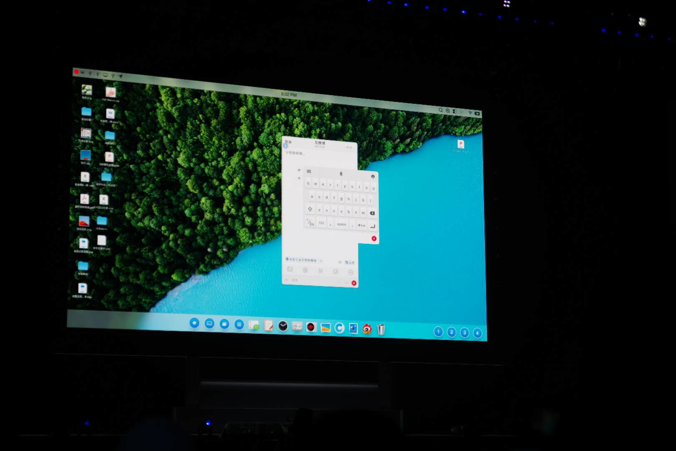Switch to workspace 2

(452, 332)
